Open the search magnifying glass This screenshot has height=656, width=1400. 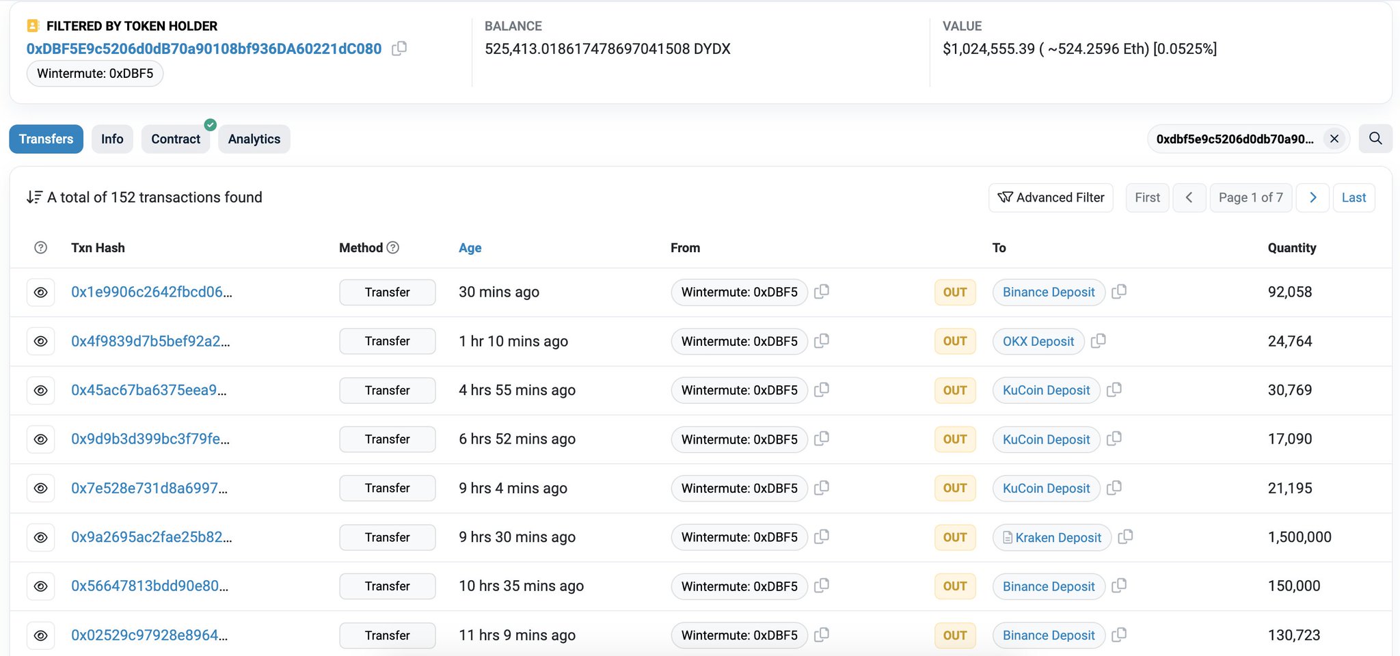click(x=1375, y=139)
